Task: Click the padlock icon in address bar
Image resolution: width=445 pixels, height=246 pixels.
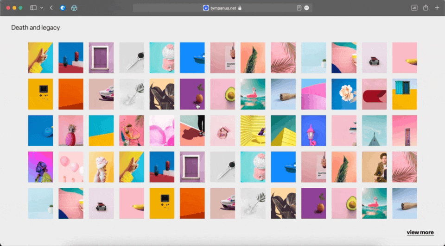Action: tap(240, 8)
